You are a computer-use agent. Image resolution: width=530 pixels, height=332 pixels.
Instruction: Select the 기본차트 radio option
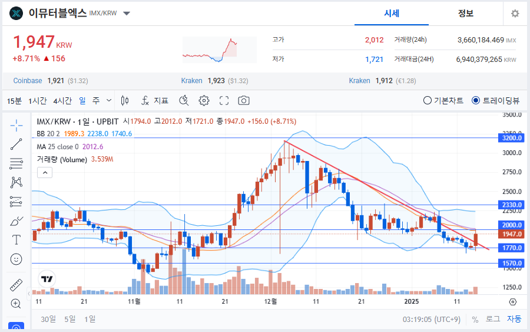(x=443, y=100)
